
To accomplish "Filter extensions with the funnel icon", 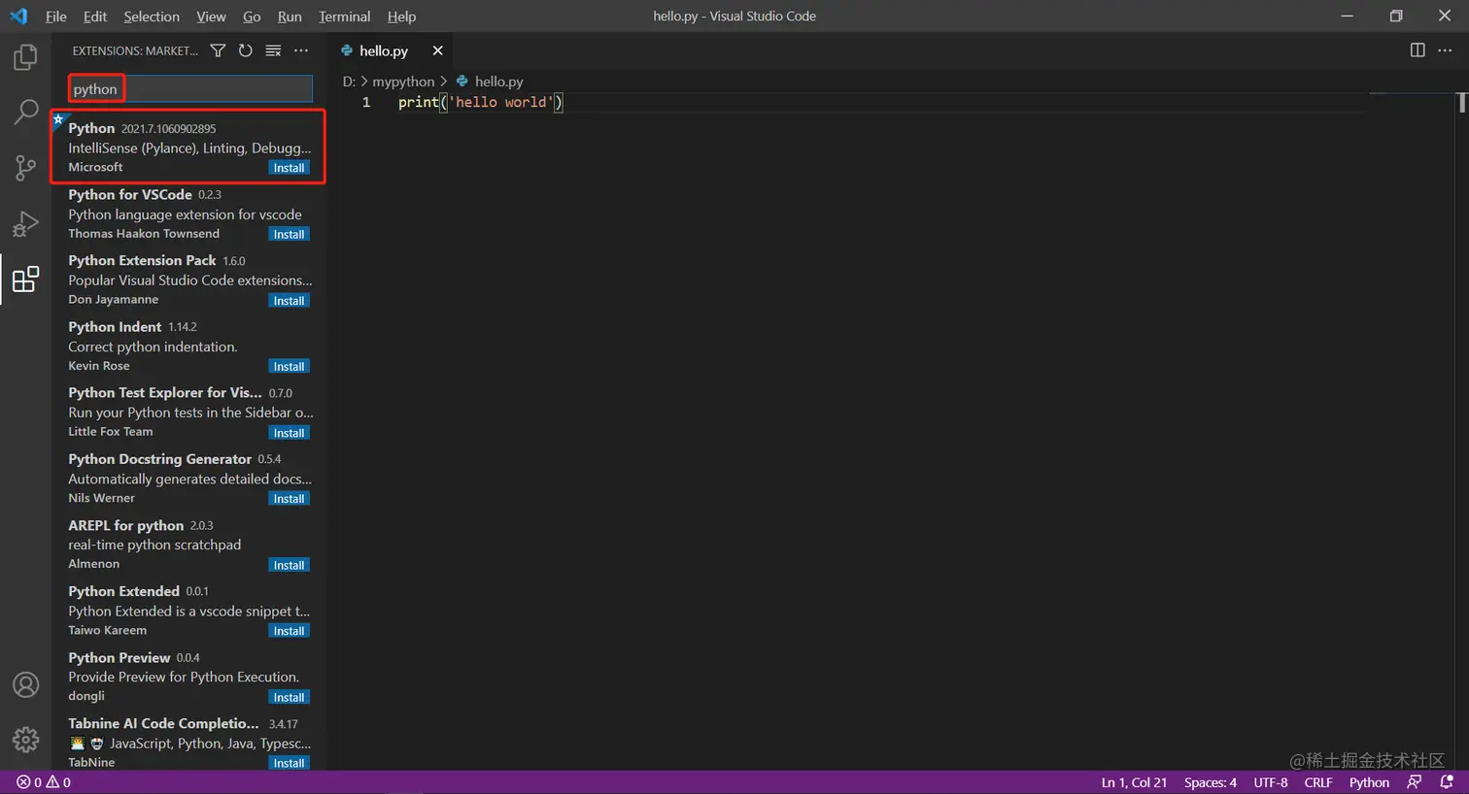I will 218,50.
